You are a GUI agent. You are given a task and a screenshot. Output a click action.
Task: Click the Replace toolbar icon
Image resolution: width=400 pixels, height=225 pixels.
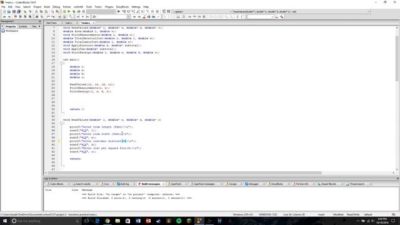(x=57, y=12)
